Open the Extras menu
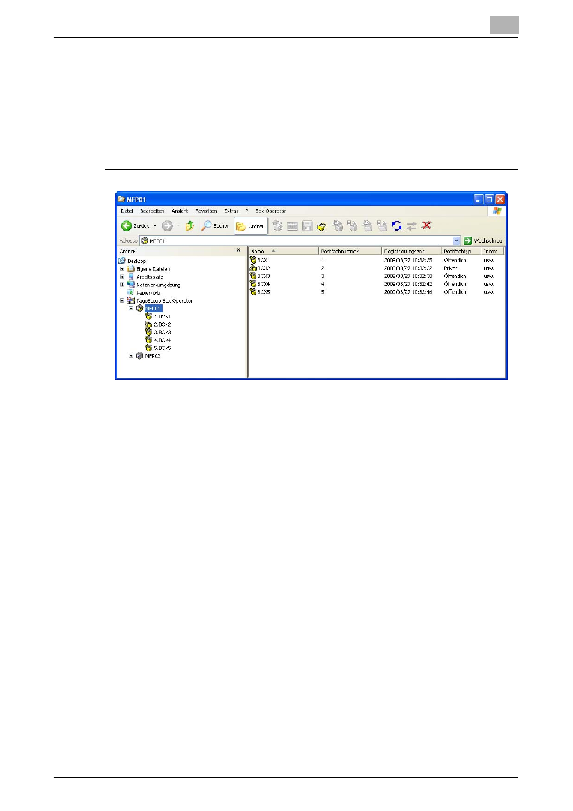573x811 pixels. (231, 211)
